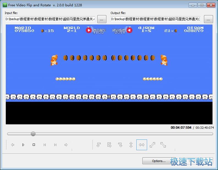Minimize the Free Video Flip window

pyautogui.click(x=193, y=5)
